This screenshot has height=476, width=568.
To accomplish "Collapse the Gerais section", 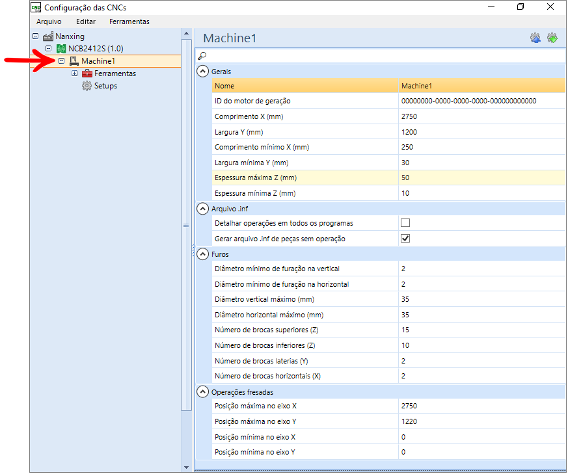I will tap(202, 72).
